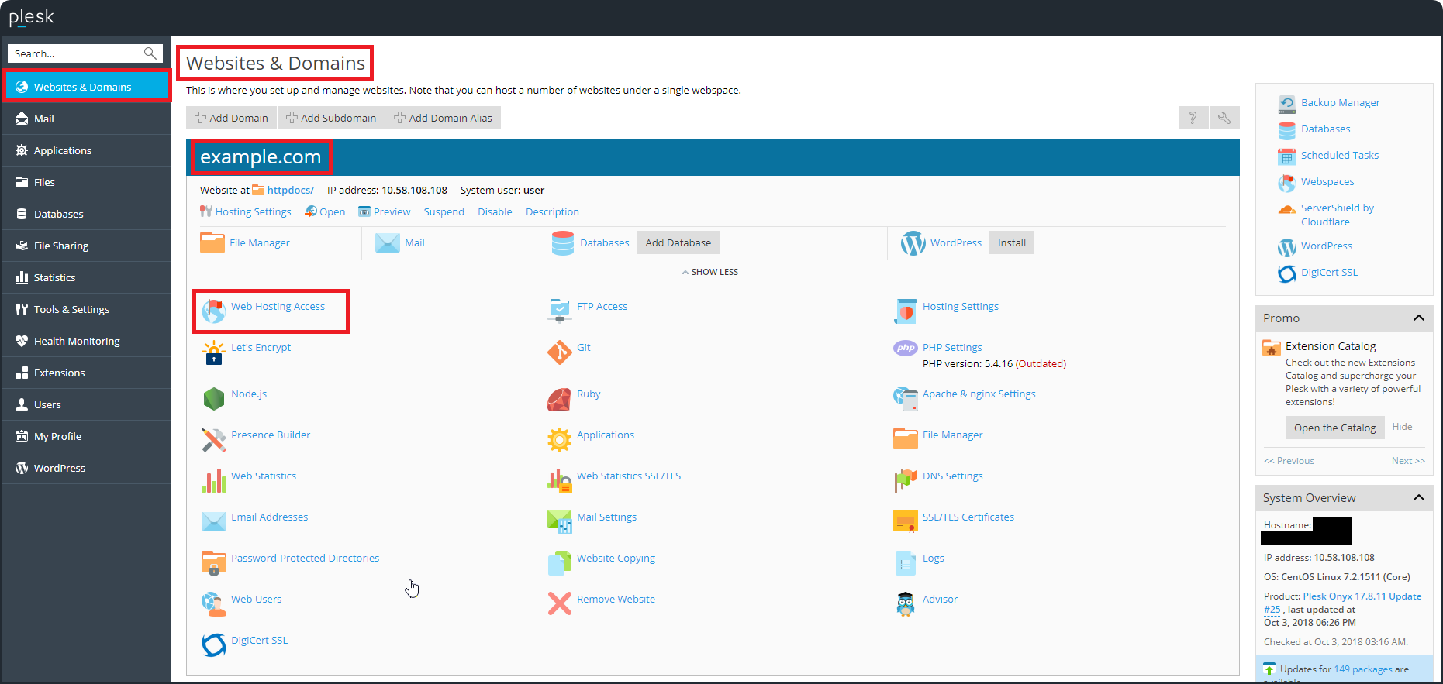Screen dimensions: 1443x684
Task: Click the Backup Manager icon in the sidebar panel
Action: point(1287,104)
